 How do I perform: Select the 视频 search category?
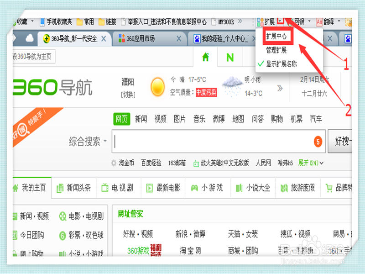161,119
